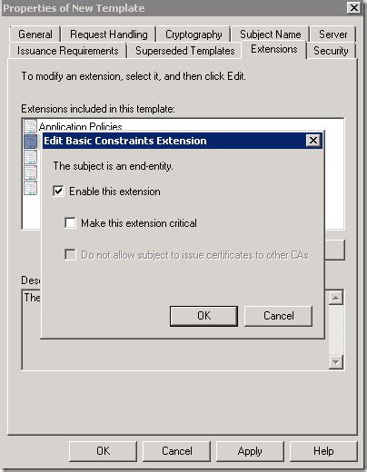Select the third extension icon in list
The width and height of the screenshot is (367, 472).
click(x=30, y=157)
